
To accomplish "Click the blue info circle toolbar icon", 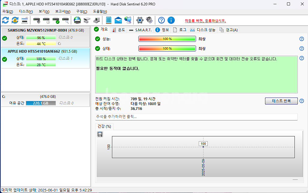I will point(171,20).
